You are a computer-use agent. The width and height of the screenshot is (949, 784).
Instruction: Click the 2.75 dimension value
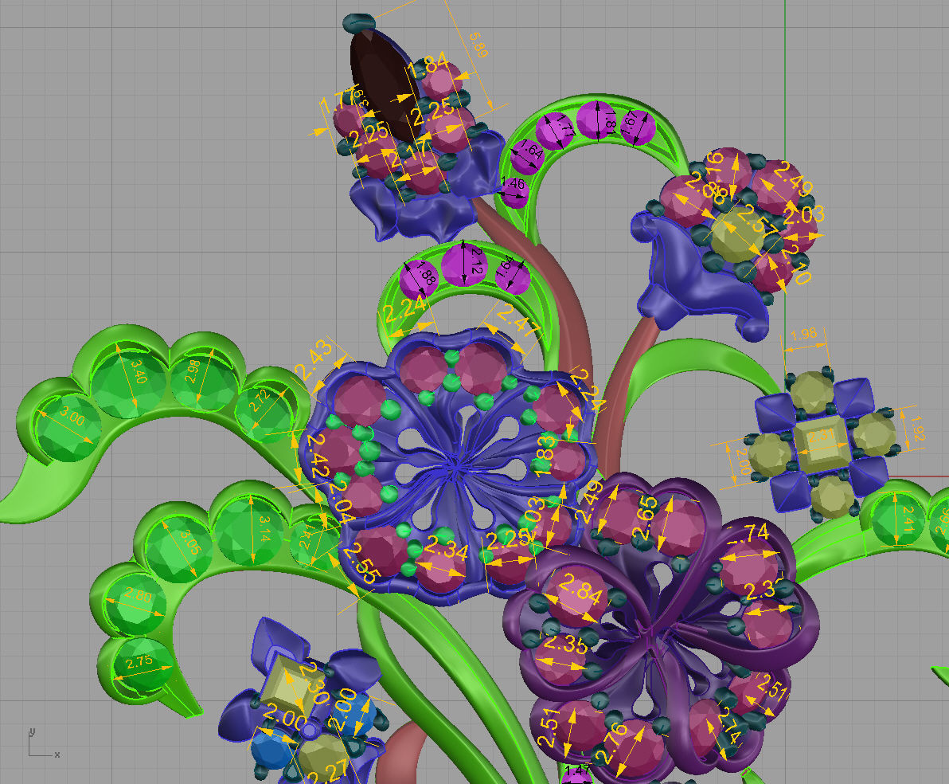[140, 661]
